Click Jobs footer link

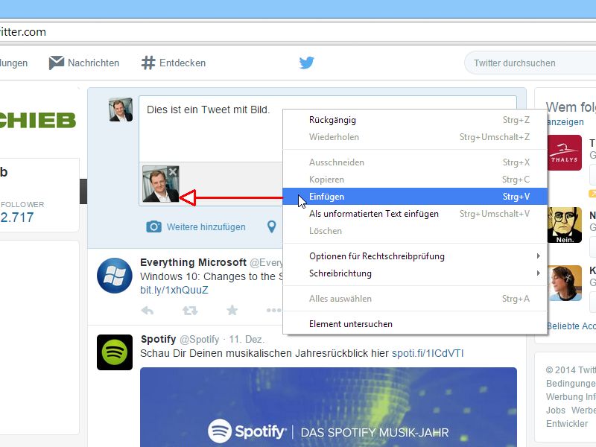point(555,410)
